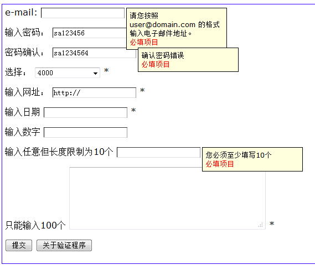Click the 输入日期 label

tap(22, 112)
